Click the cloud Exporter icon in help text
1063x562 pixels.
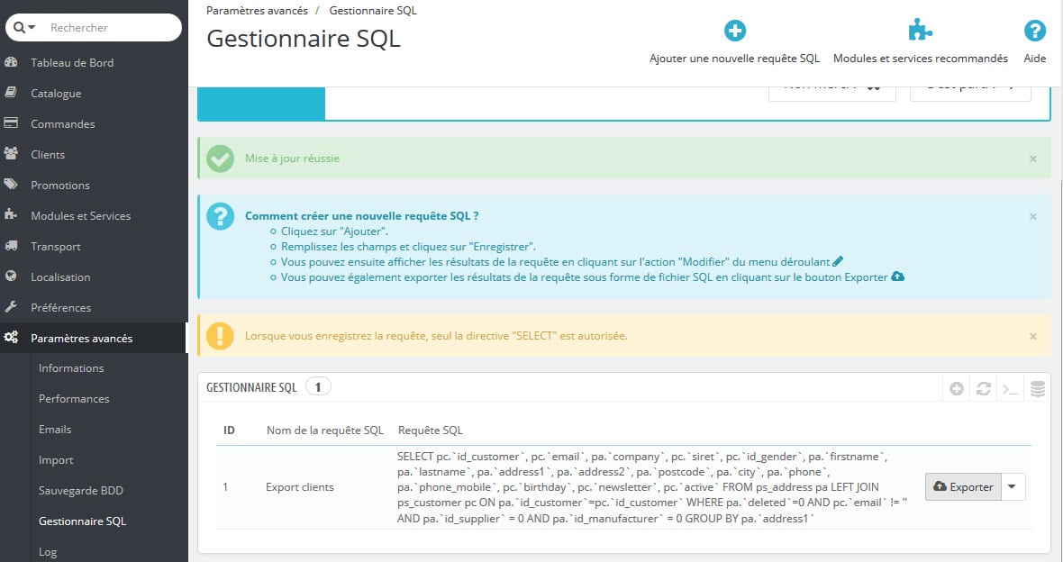(x=897, y=276)
